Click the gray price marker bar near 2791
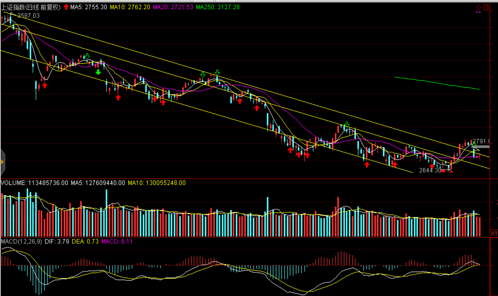The image size is (498, 296). (481, 146)
